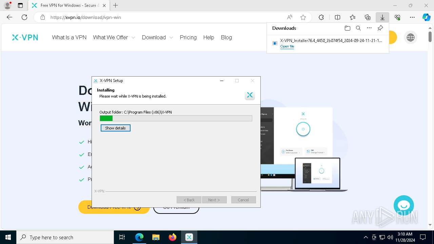This screenshot has width=434, height=244.
Task: Expand the Download menu
Action: click(x=157, y=37)
